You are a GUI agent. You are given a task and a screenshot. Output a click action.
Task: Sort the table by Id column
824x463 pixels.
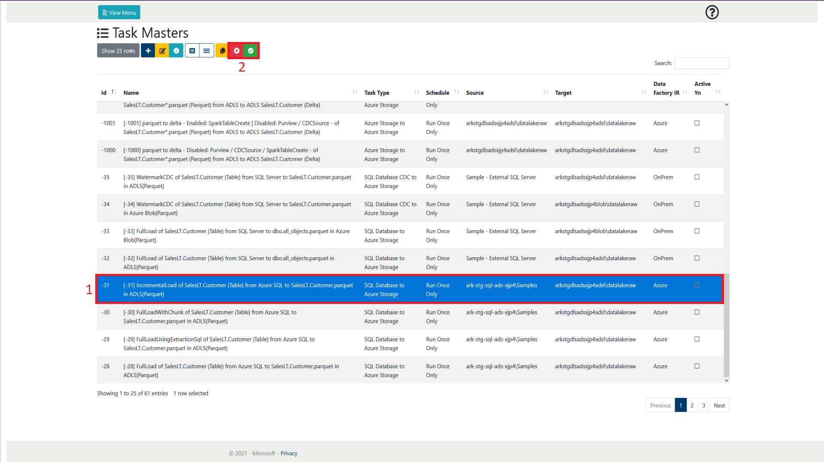point(104,93)
